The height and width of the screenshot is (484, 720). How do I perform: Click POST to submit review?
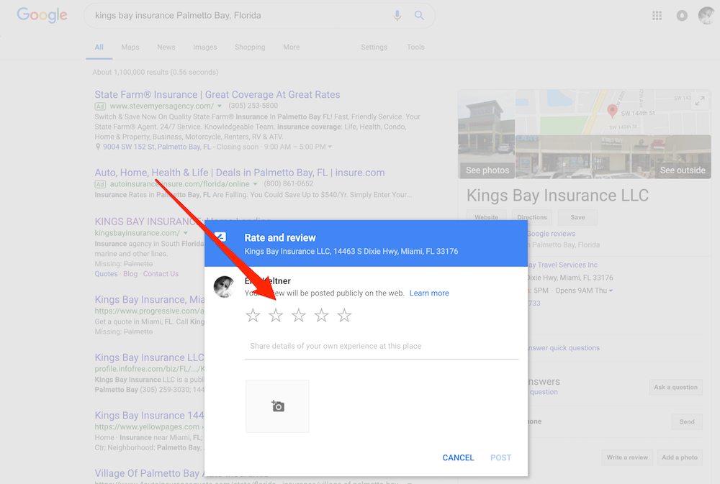(500, 457)
